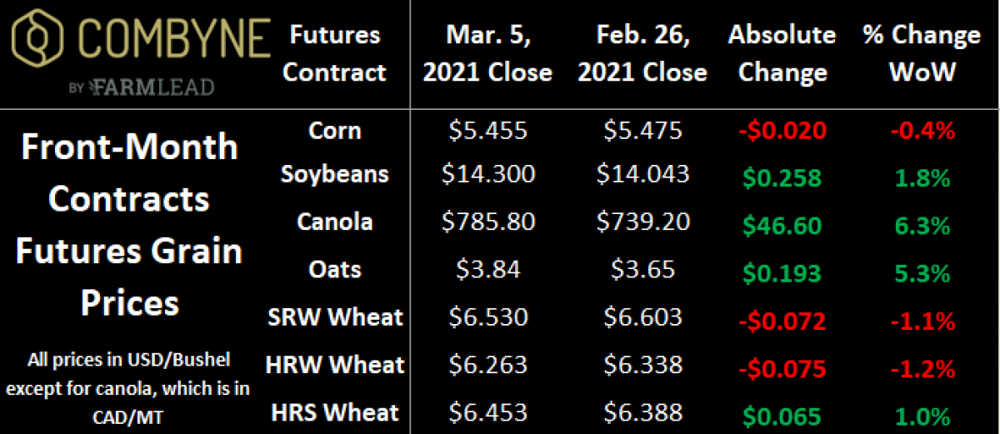The height and width of the screenshot is (434, 1000).
Task: Select the Mar. 5, 2021 Close header
Action: point(487,52)
